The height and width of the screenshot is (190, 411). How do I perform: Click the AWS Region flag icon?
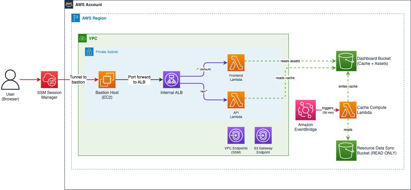click(75, 18)
